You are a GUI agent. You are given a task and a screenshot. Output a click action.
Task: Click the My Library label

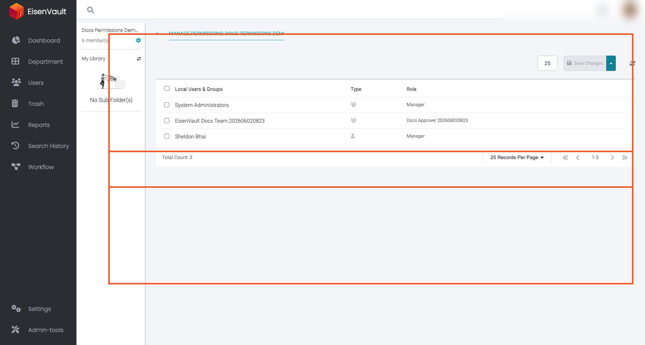pos(93,59)
